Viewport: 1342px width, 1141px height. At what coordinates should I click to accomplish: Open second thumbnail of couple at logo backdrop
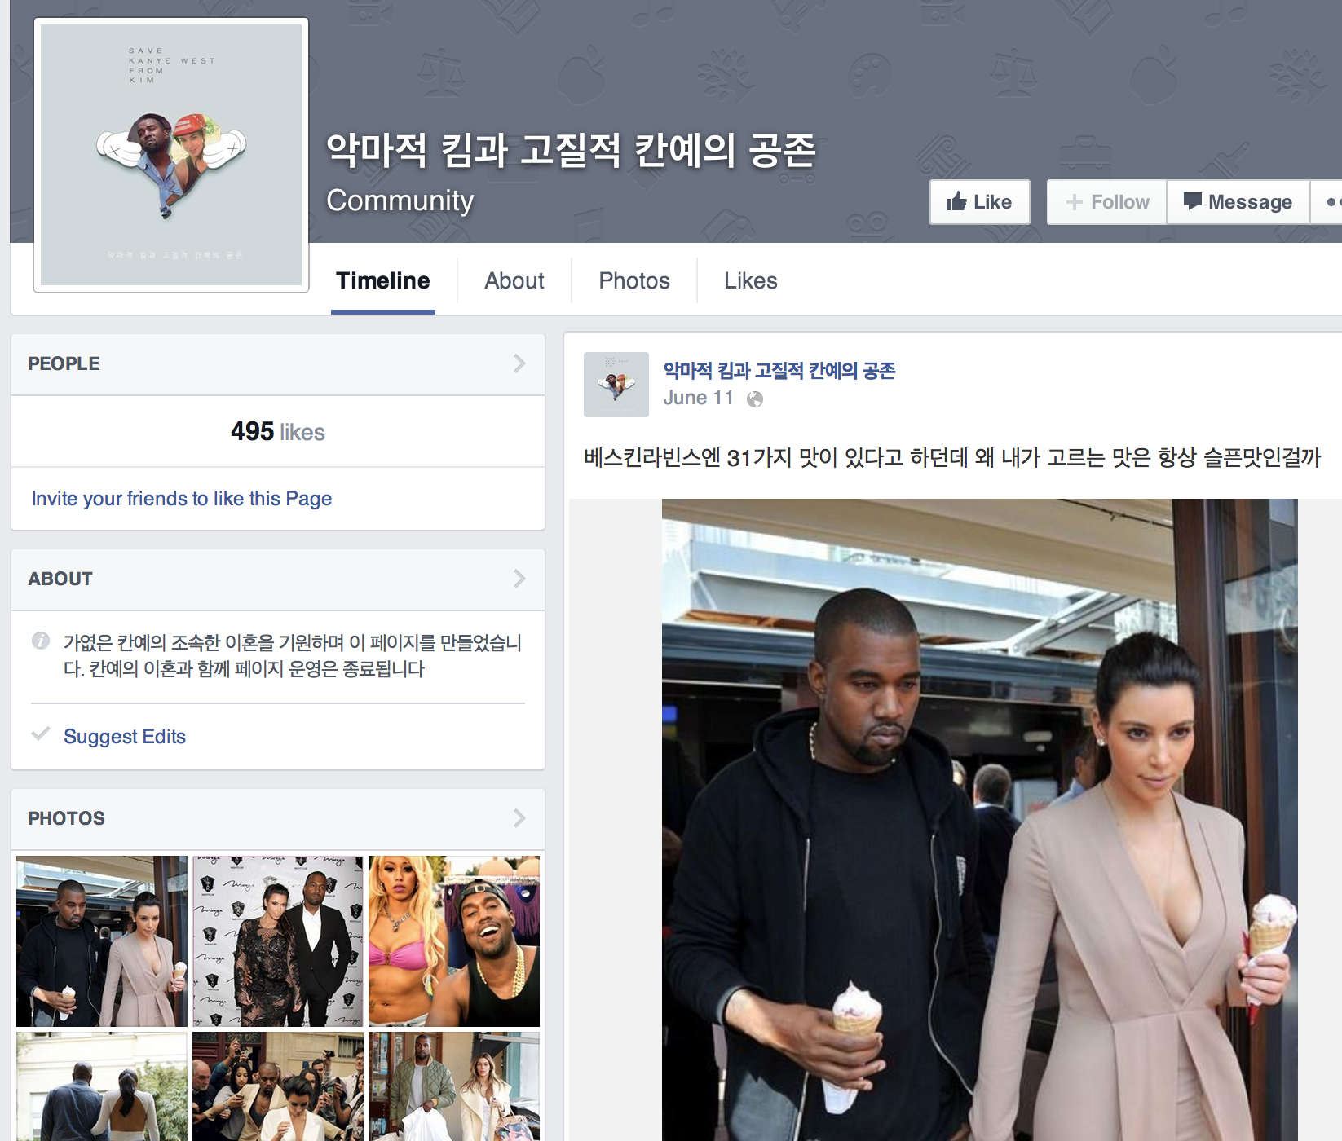278,941
